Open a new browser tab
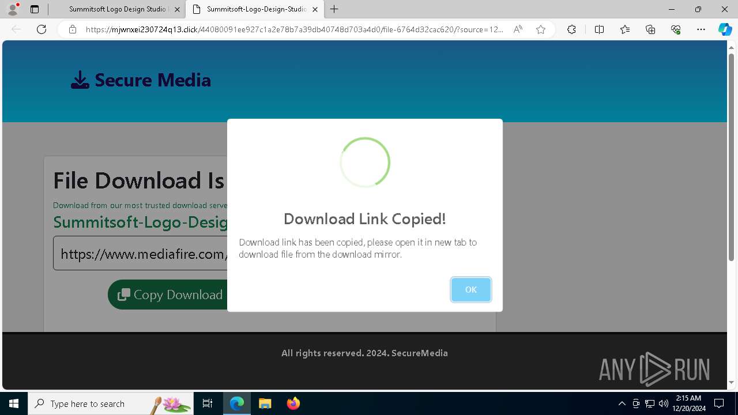 tap(334, 9)
